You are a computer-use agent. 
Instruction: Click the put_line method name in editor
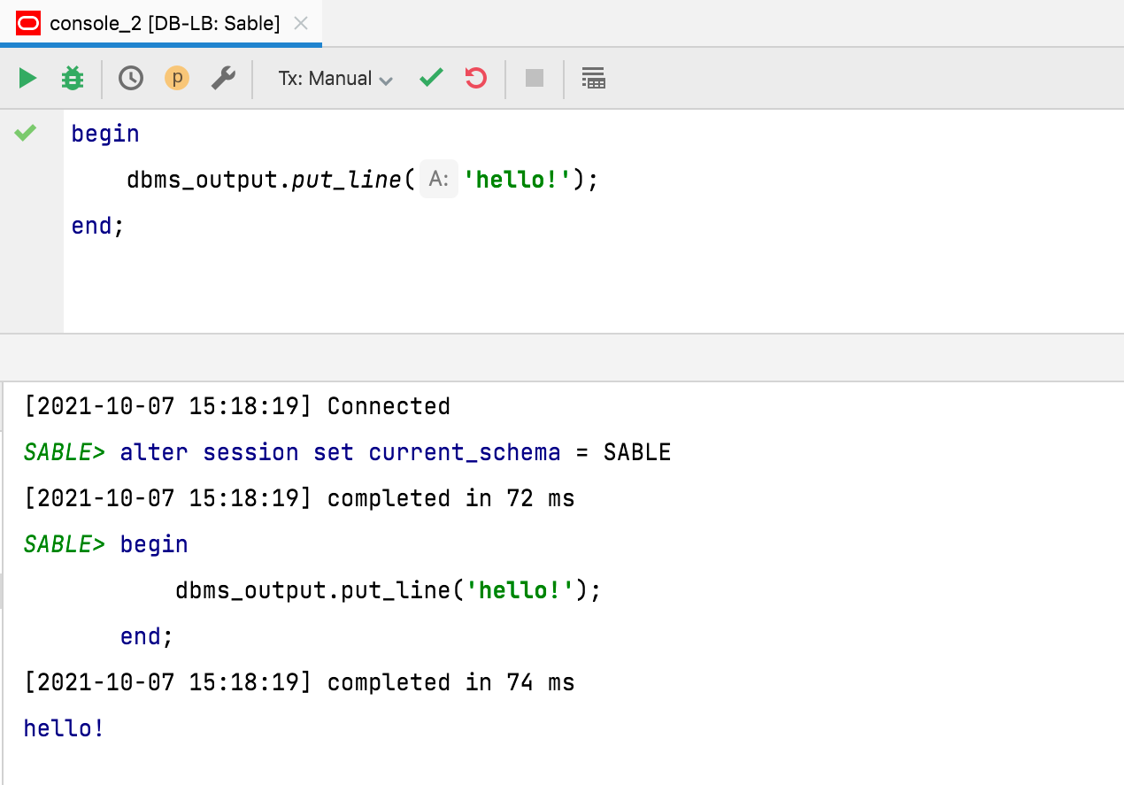pos(347,180)
